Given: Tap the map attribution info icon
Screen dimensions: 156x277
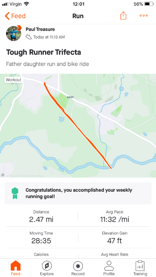Looking at the screenshot, I should click(3, 175).
